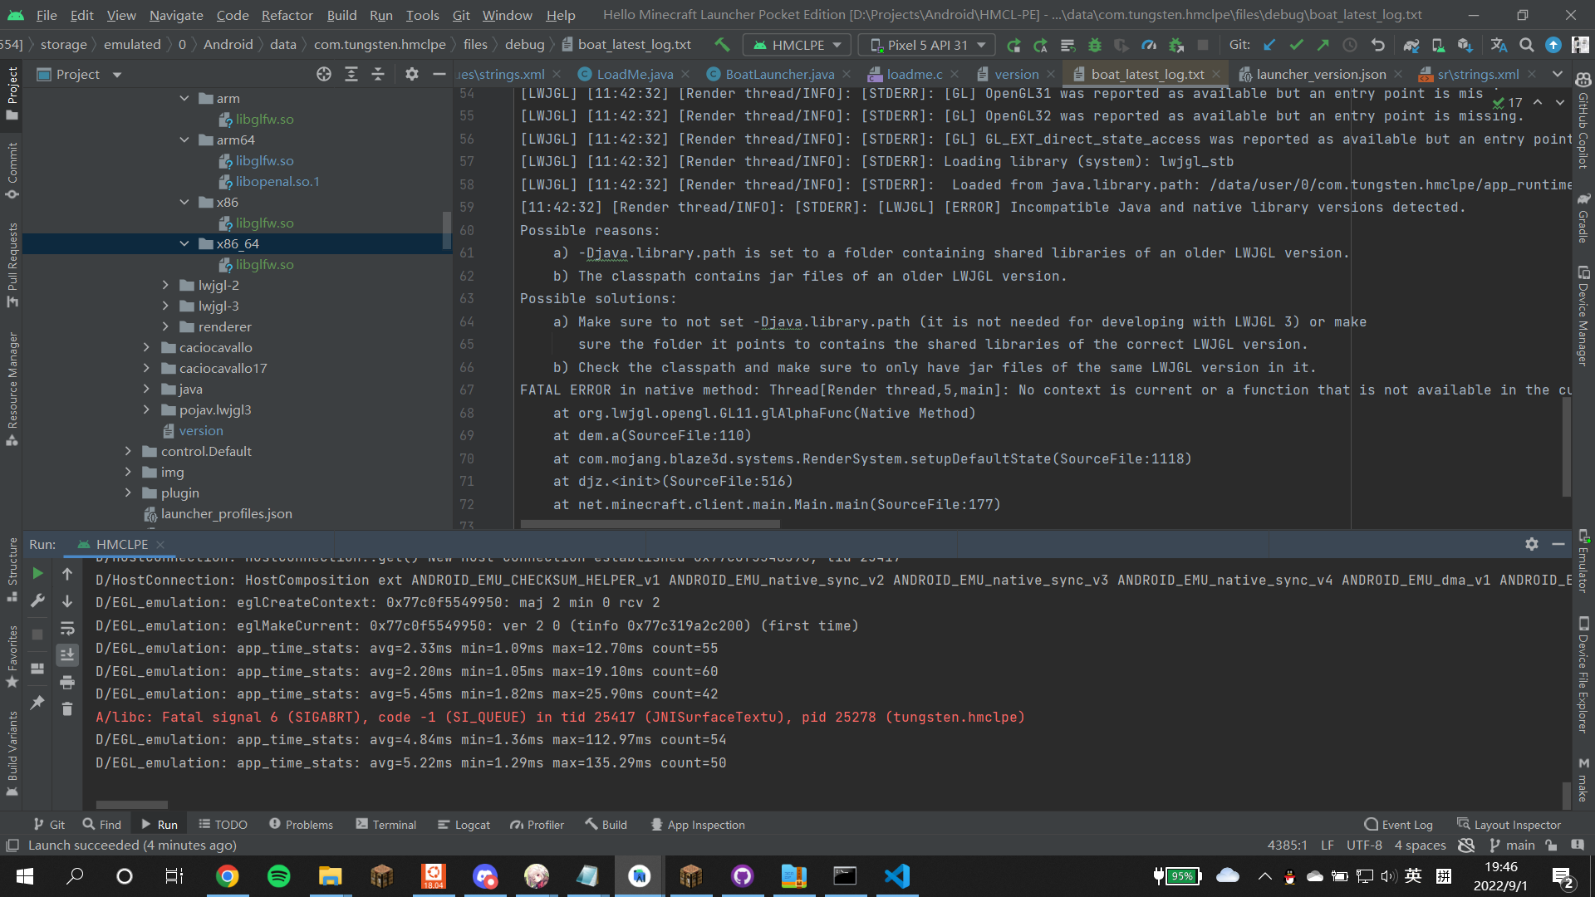Open Search Everywhere with the magnifier icon
The image size is (1595, 897).
1527,45
